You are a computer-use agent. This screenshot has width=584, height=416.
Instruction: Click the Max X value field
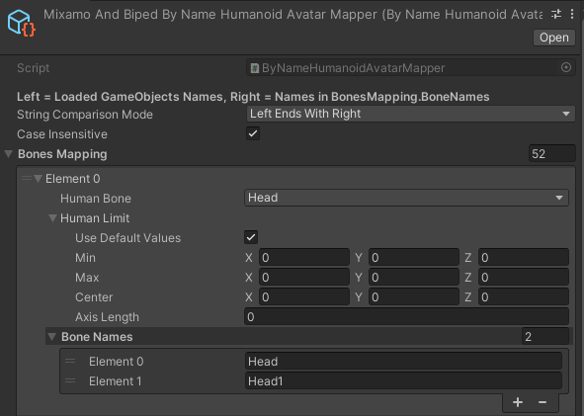pos(304,277)
